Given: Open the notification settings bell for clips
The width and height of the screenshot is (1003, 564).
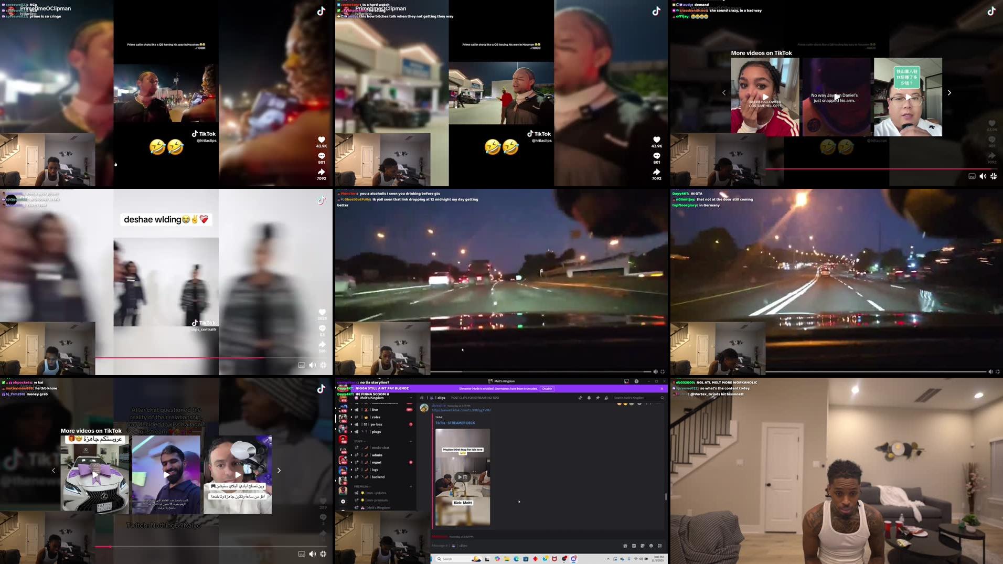Looking at the screenshot, I should point(590,398).
